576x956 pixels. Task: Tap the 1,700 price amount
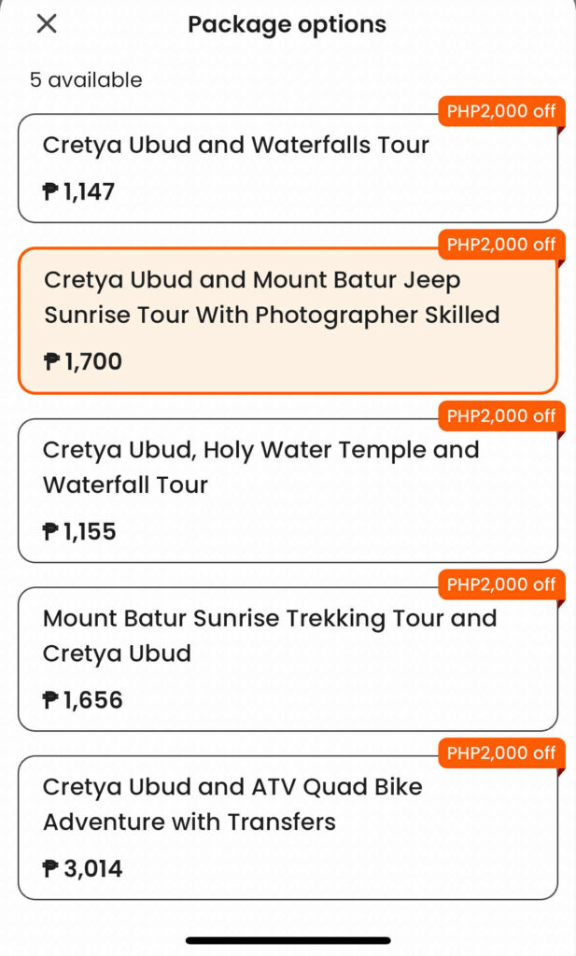93,361
